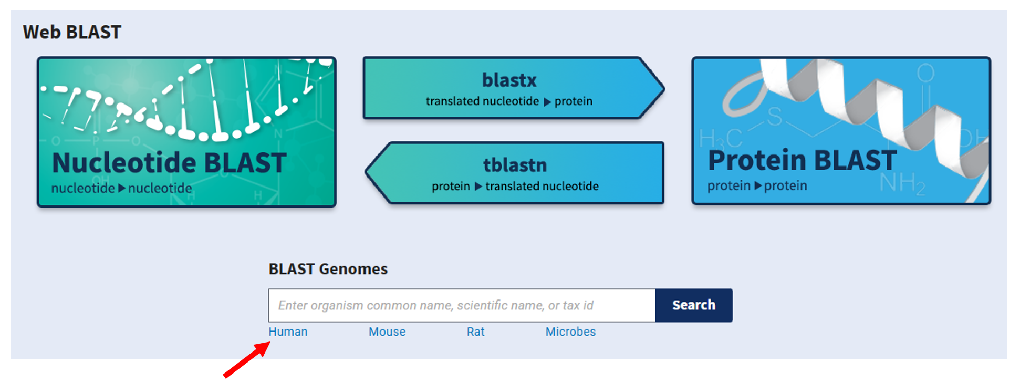
Task: Click the Web BLAST heading
Action: point(72,33)
